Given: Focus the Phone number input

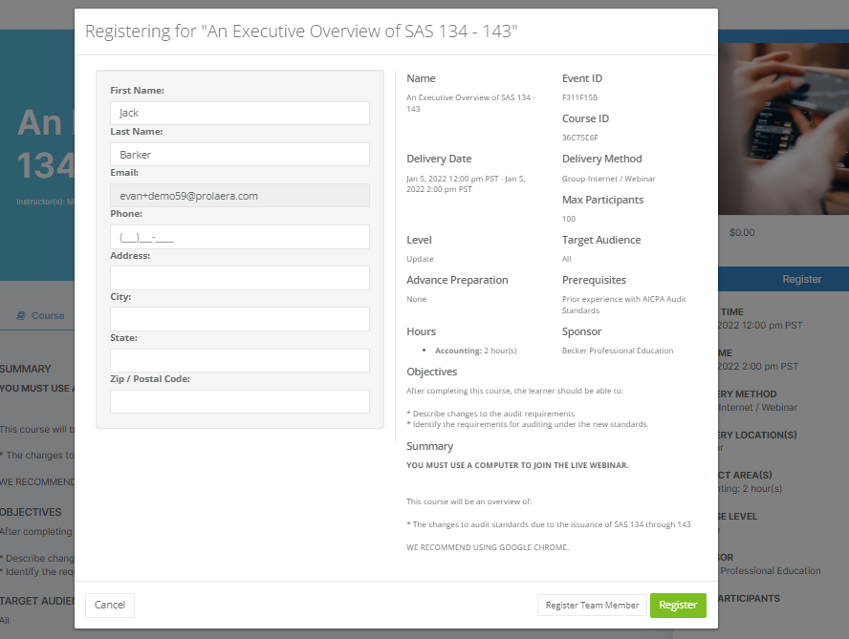Looking at the screenshot, I should coord(240,237).
